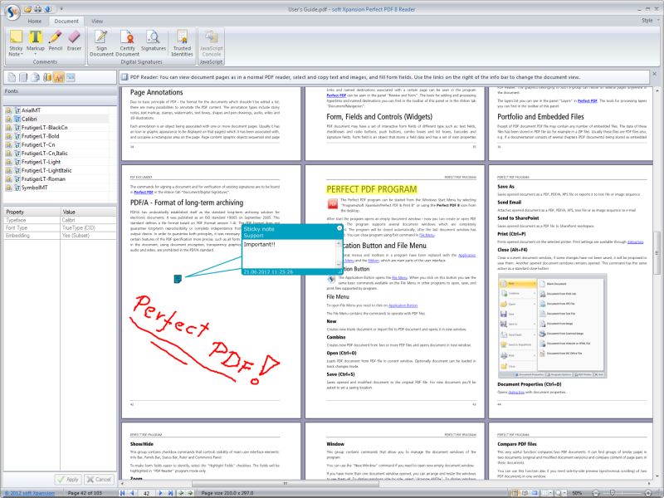Go to the last page
Screen dimensions: 664x498
coord(170,493)
